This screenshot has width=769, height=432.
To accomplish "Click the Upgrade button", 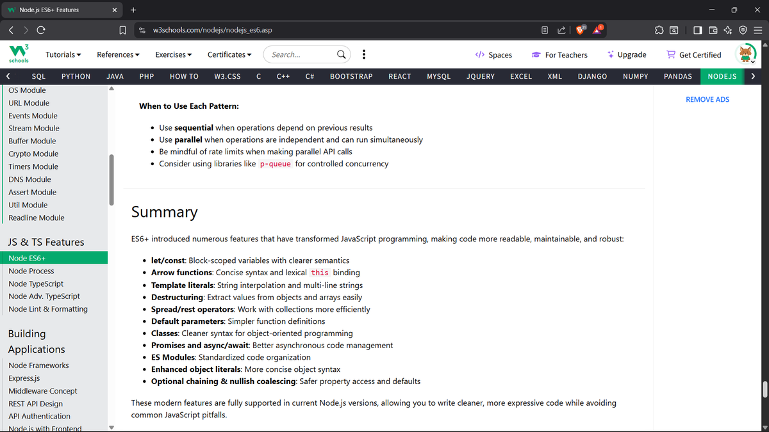I will click(x=627, y=55).
